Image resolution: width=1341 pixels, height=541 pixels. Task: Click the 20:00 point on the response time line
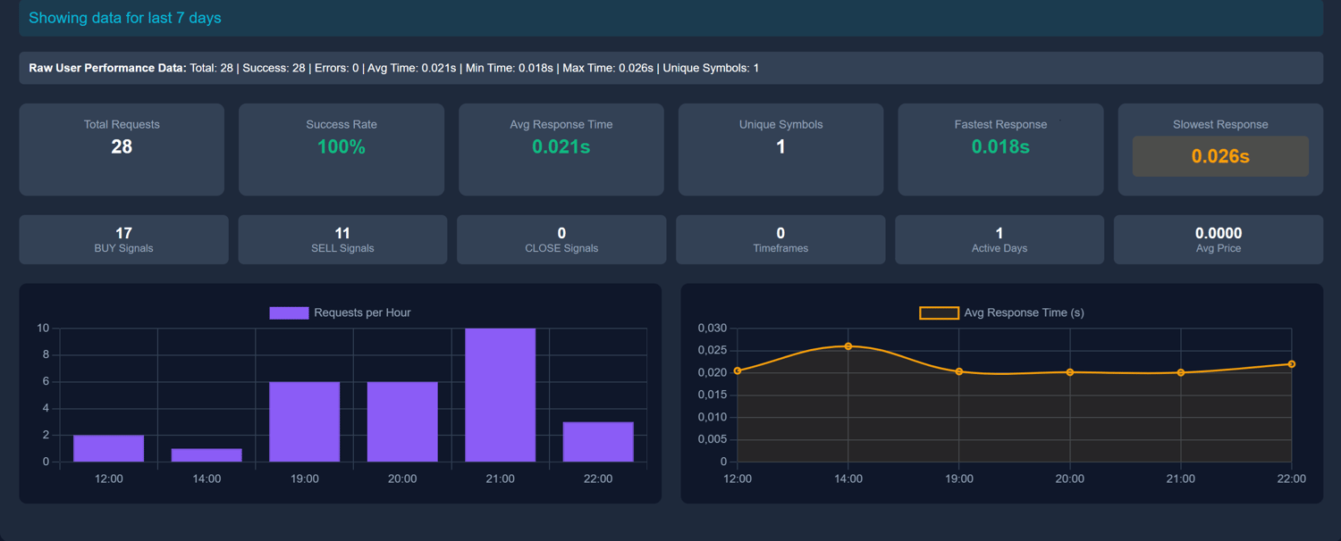[1070, 372]
